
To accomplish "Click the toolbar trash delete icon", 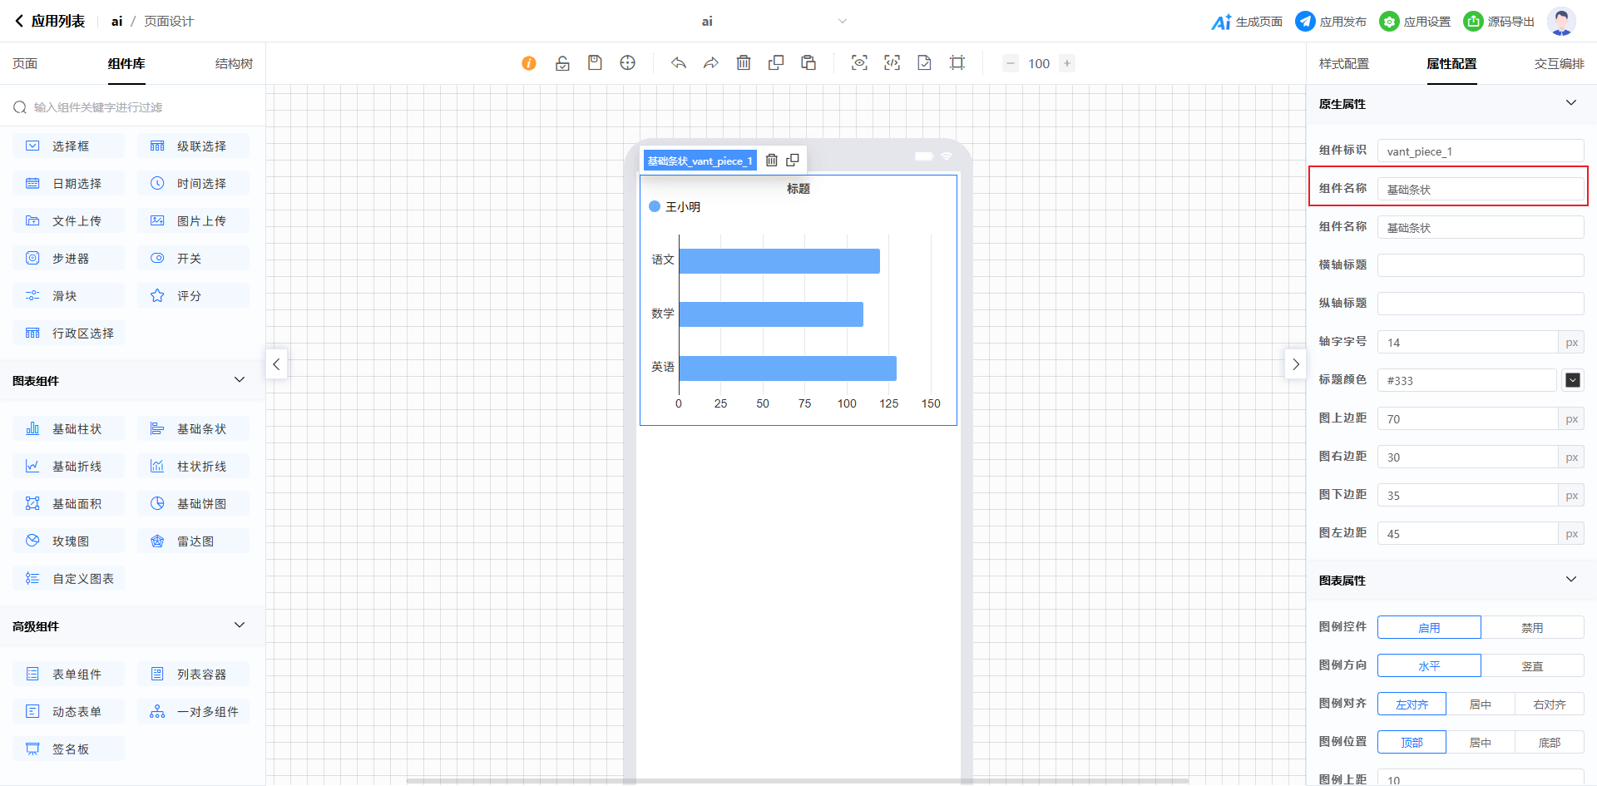I will coord(744,63).
